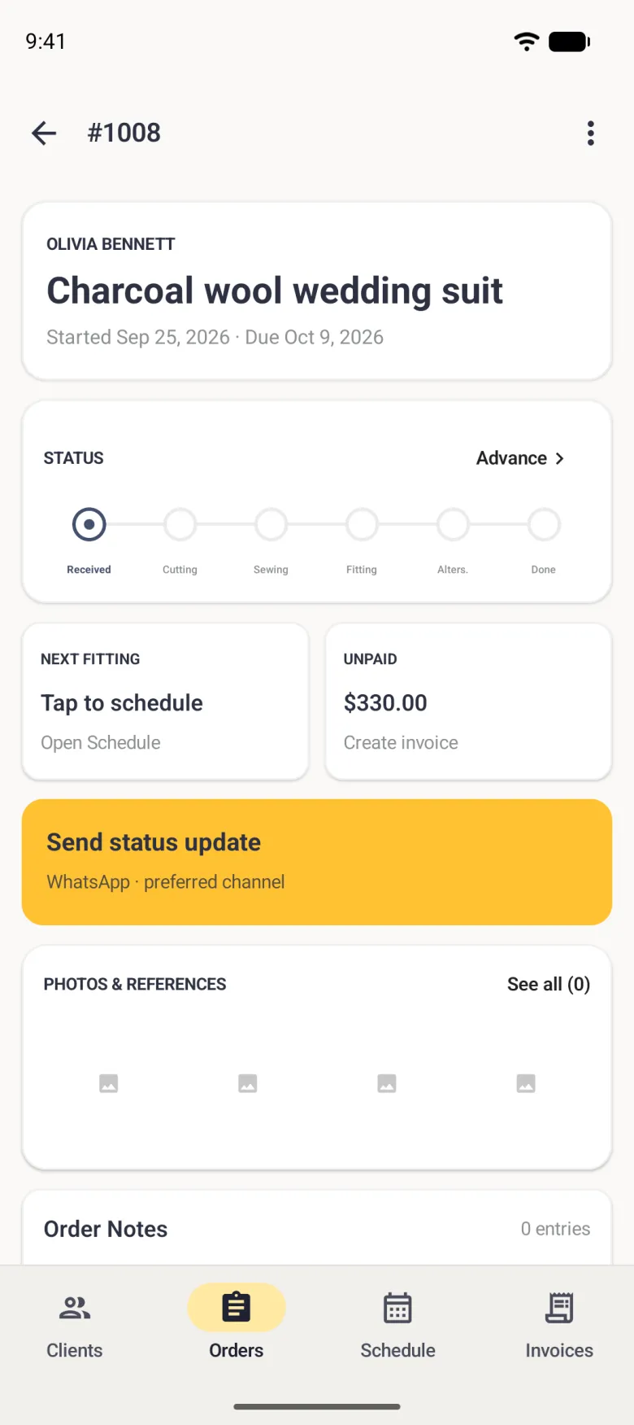The width and height of the screenshot is (634, 1425).
Task: Tap the Send status update button
Action: click(x=317, y=862)
